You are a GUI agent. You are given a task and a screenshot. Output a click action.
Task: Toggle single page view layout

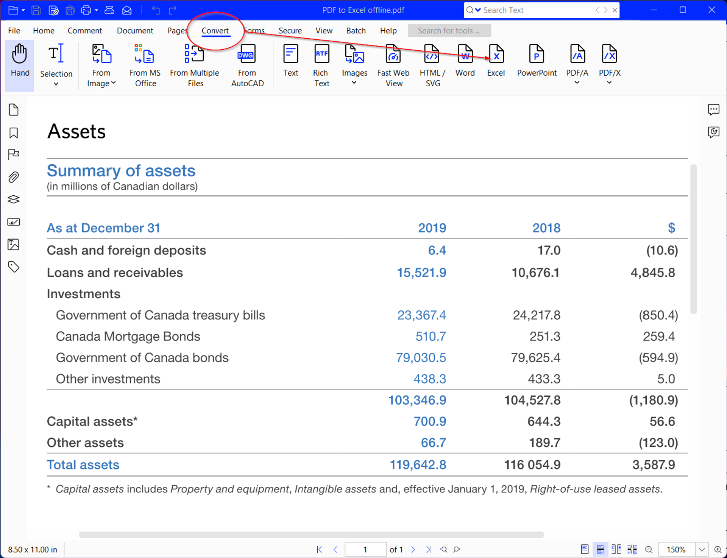(584, 549)
